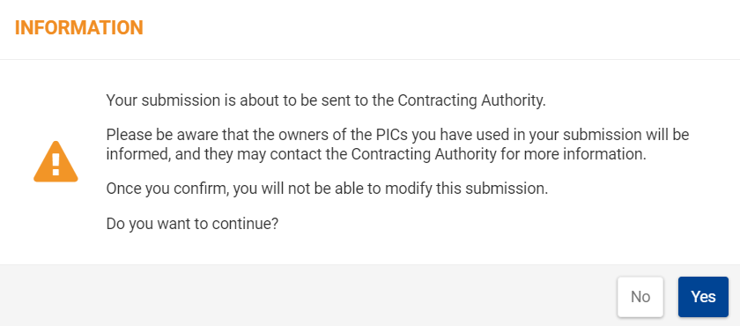
Task: Click the empty gray footer beside No
Action: [307, 296]
